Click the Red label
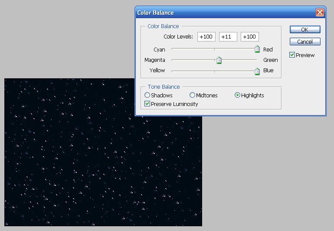 pyautogui.click(x=268, y=49)
